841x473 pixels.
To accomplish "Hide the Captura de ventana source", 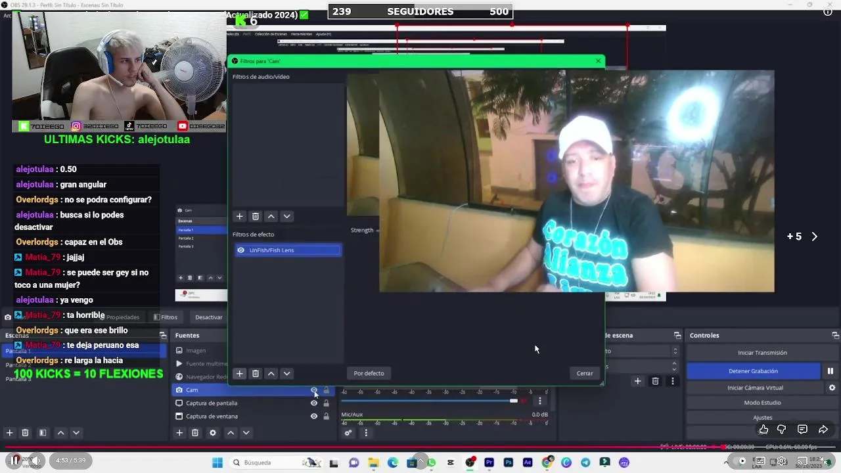I will point(314,417).
